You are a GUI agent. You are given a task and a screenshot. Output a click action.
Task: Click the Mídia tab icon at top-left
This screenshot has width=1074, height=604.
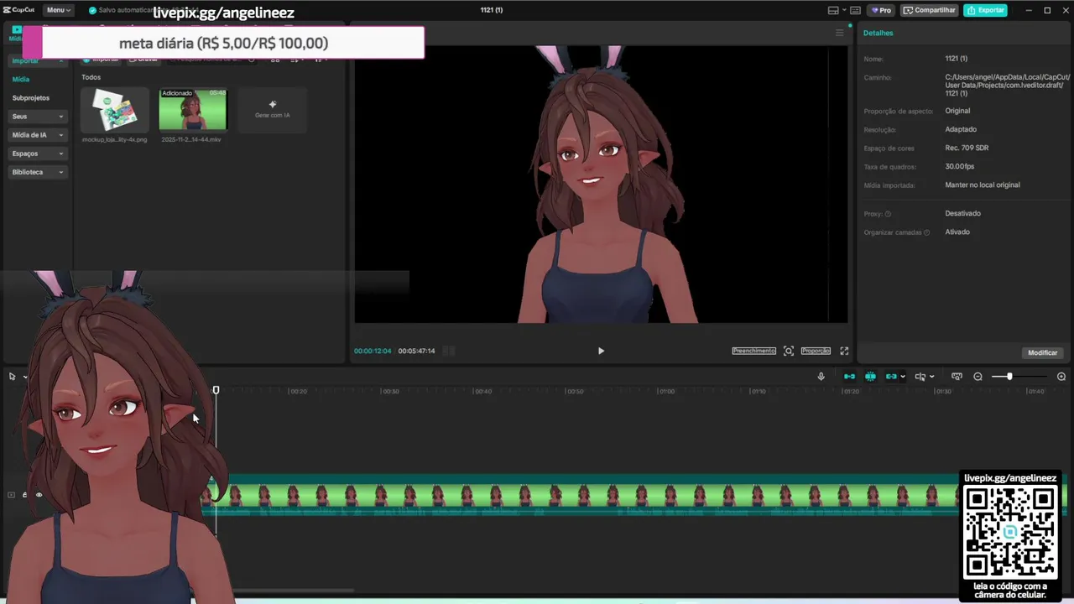click(x=16, y=32)
